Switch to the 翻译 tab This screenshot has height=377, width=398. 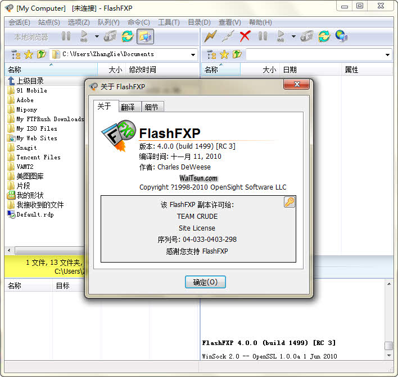coord(128,107)
